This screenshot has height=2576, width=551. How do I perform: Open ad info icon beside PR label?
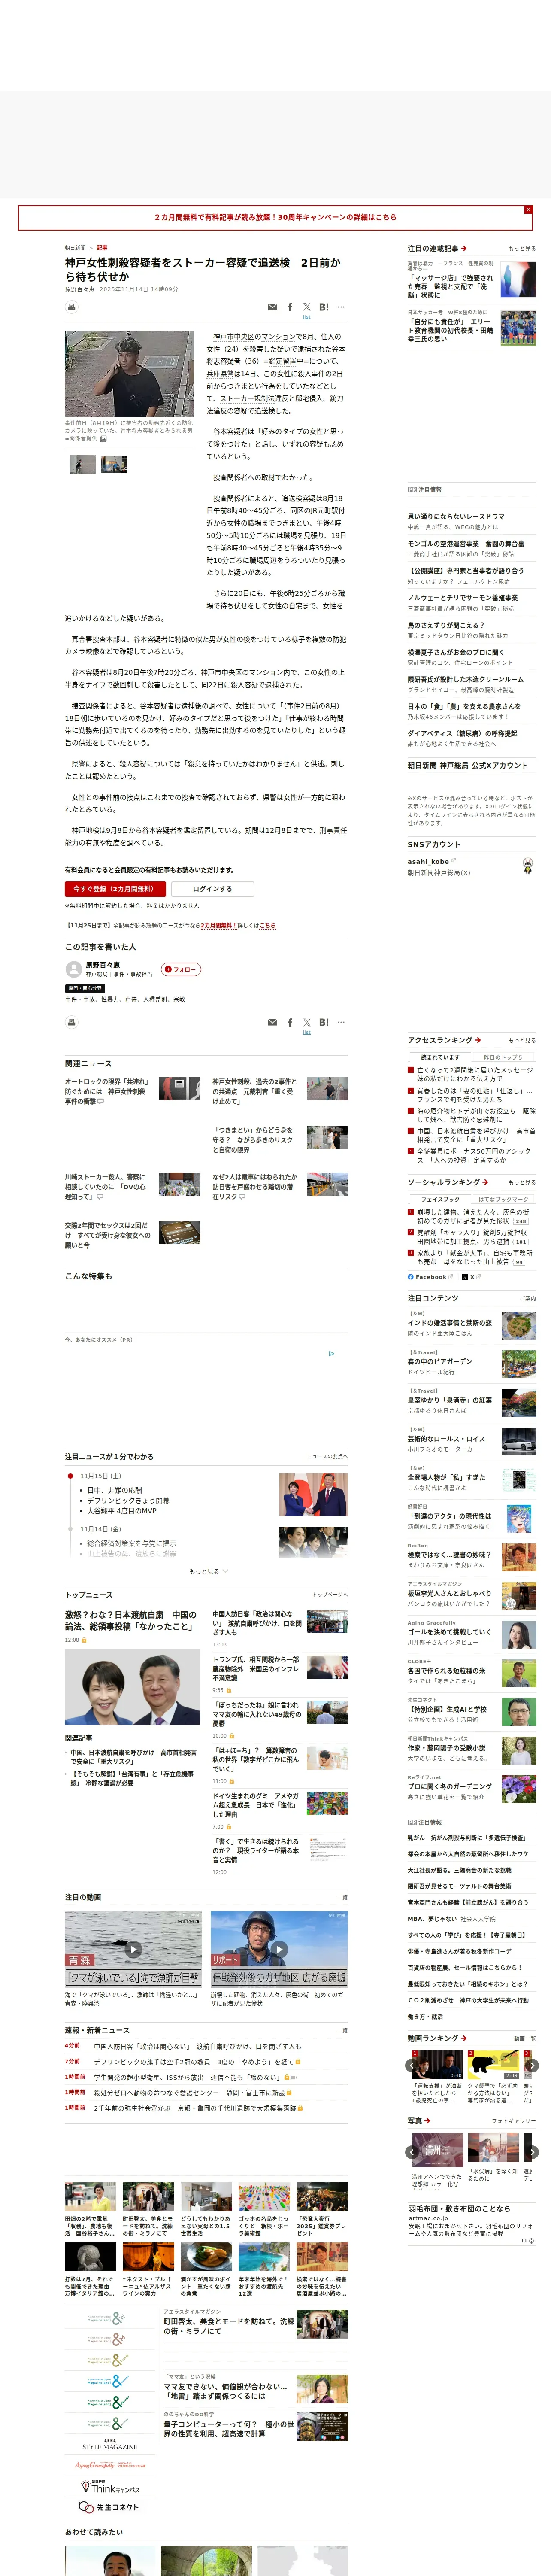tap(533, 2241)
